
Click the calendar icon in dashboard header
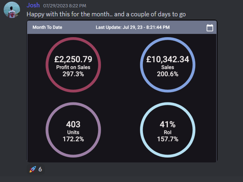coord(210,28)
